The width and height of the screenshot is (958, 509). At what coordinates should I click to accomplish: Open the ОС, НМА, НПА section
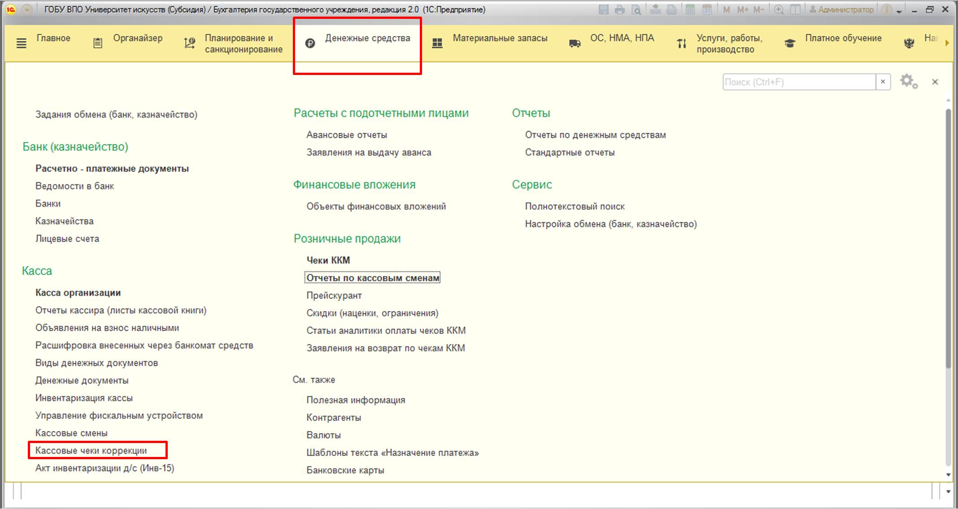tap(622, 39)
